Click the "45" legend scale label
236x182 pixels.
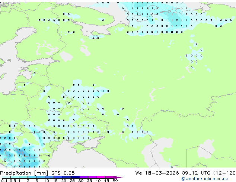click(106, 181)
